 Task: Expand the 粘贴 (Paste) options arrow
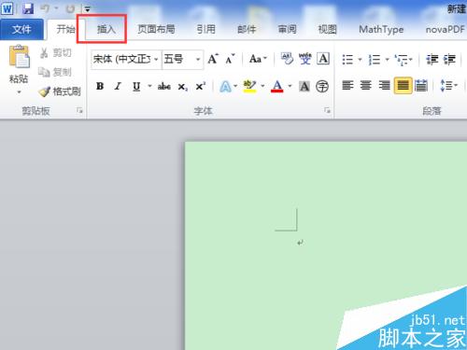19,92
